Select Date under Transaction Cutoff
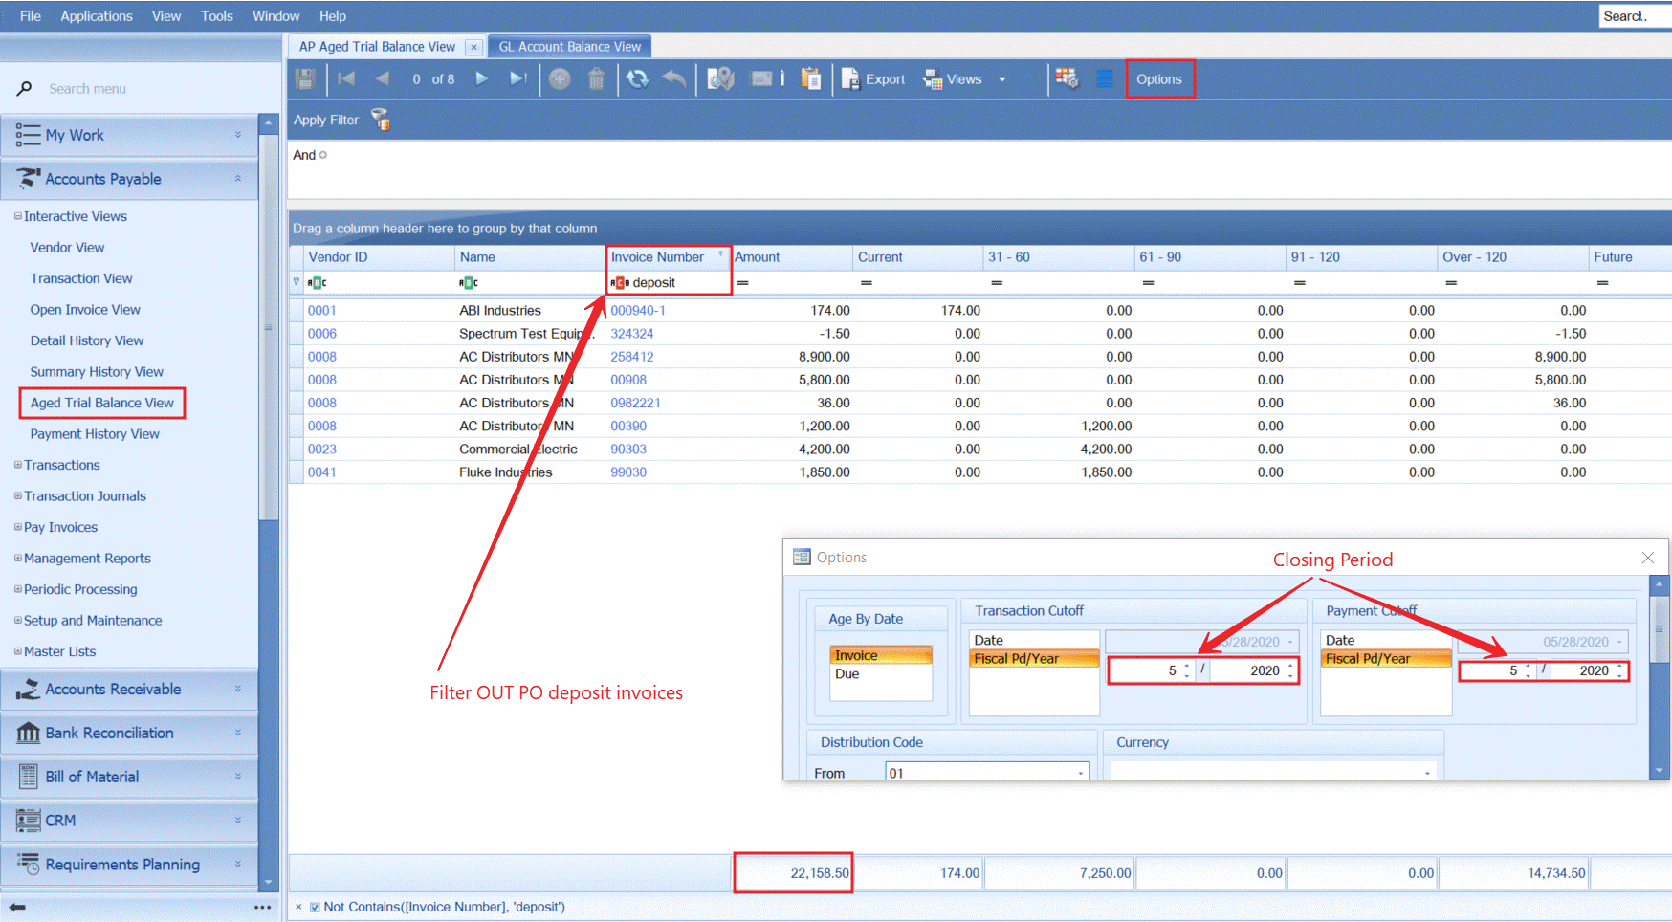This screenshot has width=1672, height=922. (989, 640)
